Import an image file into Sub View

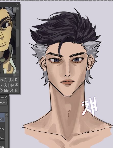(x=6, y=90)
